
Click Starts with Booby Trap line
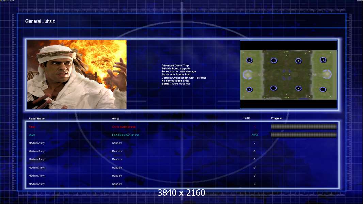176,74
